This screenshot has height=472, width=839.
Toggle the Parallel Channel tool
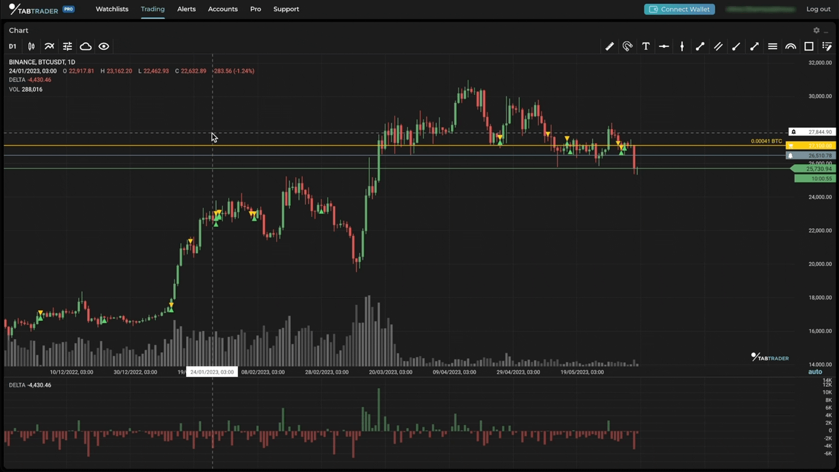(x=718, y=46)
